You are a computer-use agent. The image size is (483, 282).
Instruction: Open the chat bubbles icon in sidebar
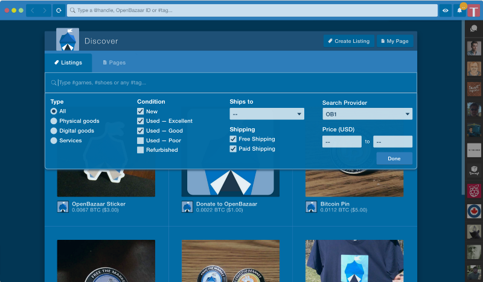point(474,28)
